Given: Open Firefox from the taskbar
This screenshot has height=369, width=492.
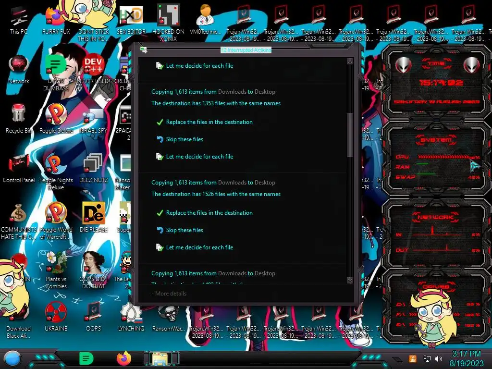Looking at the screenshot, I should click(x=124, y=358).
